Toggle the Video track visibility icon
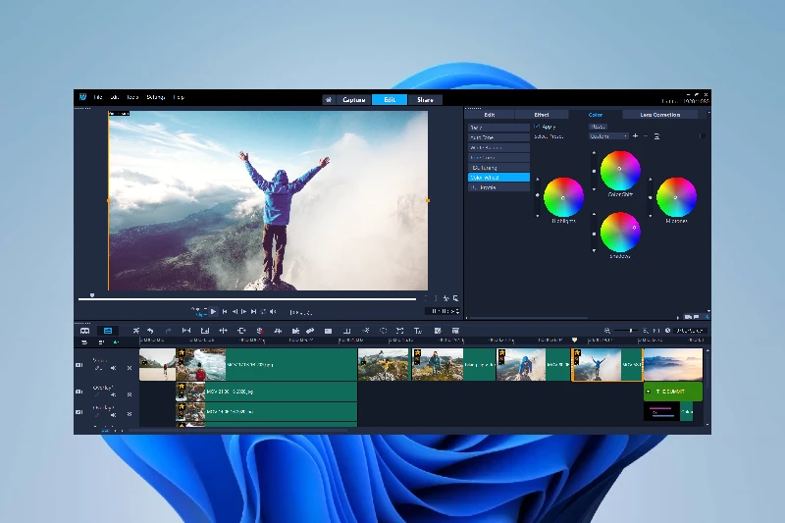The width and height of the screenshot is (785, 523). coord(79,365)
